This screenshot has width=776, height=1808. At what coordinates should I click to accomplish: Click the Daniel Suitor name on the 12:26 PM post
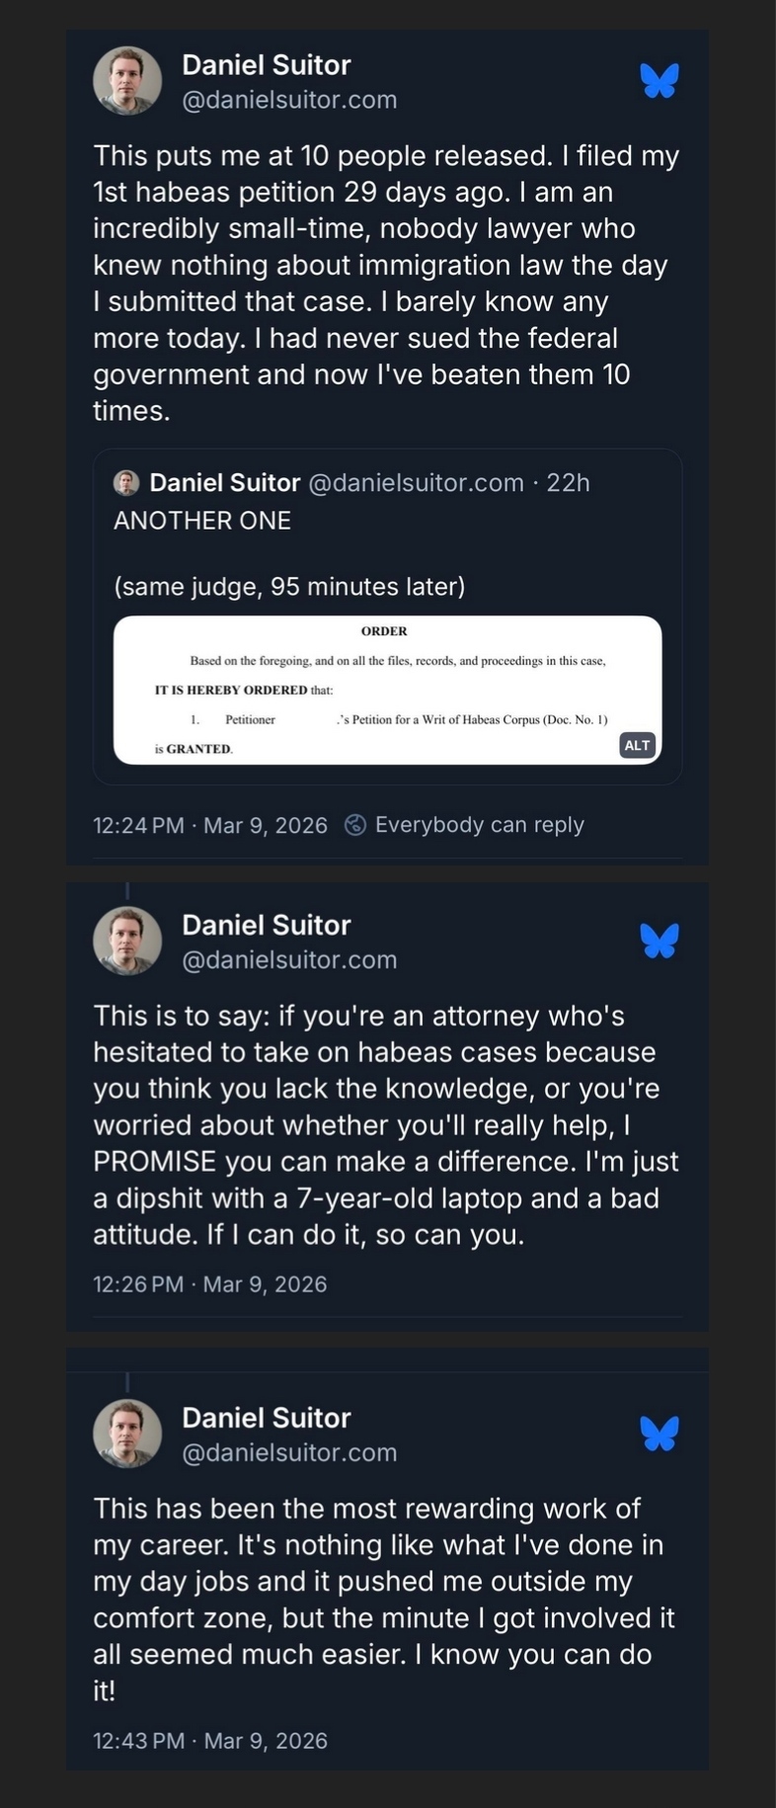pos(267,926)
